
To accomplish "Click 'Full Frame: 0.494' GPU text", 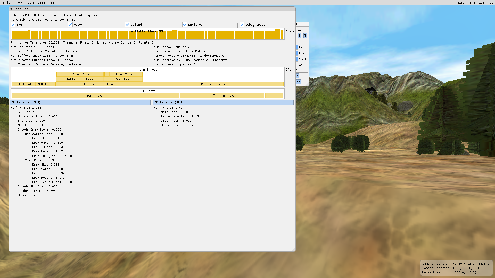I will click(x=169, y=108).
